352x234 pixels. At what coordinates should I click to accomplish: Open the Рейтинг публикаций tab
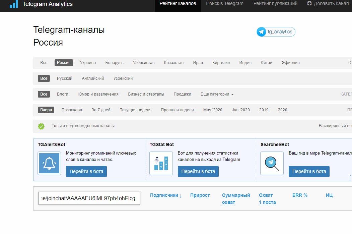pyautogui.click(x=275, y=3)
